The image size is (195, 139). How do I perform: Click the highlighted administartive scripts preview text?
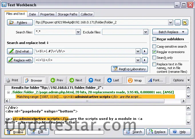(x=41, y=119)
